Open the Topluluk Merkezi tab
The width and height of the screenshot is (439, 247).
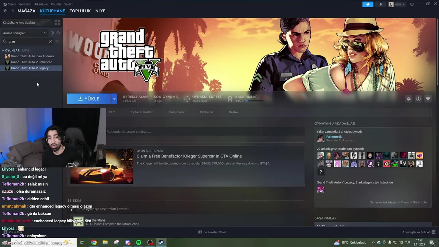pos(142,112)
